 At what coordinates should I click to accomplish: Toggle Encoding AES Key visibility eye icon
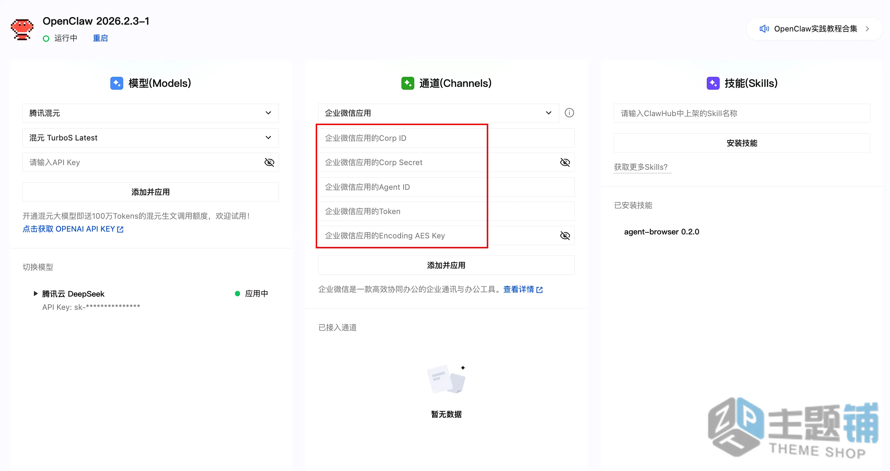[565, 236]
